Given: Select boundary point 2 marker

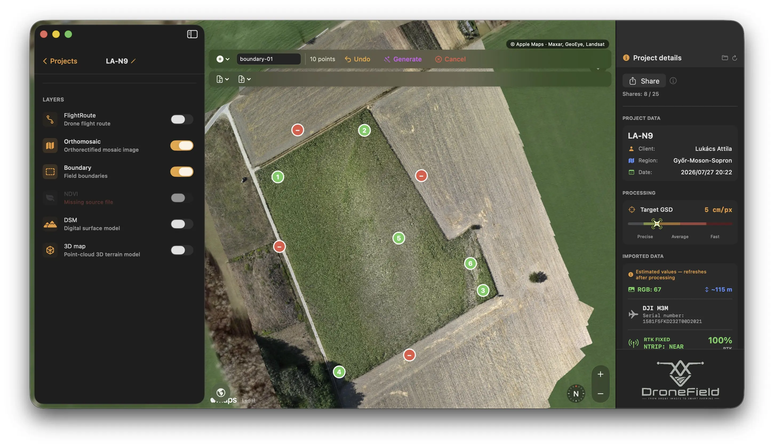Looking at the screenshot, I should coord(364,130).
